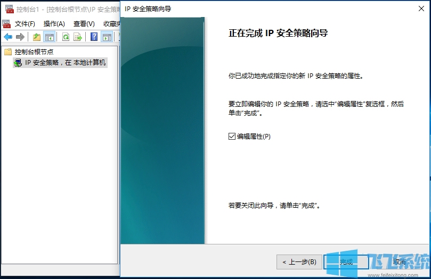Go back with < 上一步(B) button
431x279 pixels.
299,262
